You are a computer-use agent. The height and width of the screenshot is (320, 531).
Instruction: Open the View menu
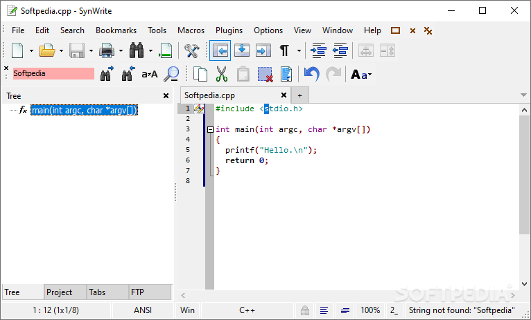click(x=302, y=30)
